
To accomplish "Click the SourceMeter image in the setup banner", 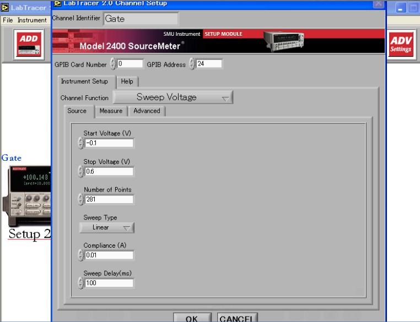I will click(284, 41).
